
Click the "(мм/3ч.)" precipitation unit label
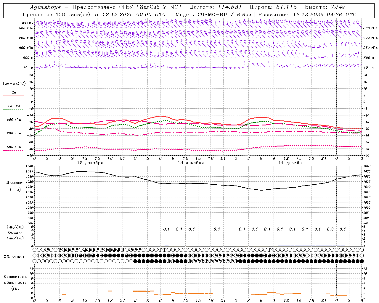pyautogui.click(x=15, y=227)
